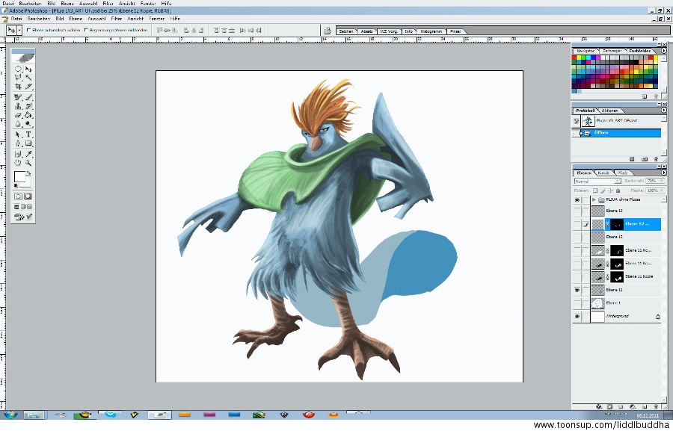Image resolution: width=673 pixels, height=431 pixels.
Task: Click the delete layer trash icon
Action: point(657,407)
